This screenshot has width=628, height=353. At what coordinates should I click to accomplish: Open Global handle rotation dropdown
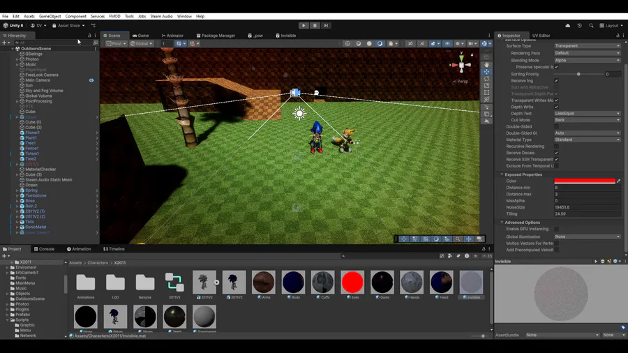142,44
